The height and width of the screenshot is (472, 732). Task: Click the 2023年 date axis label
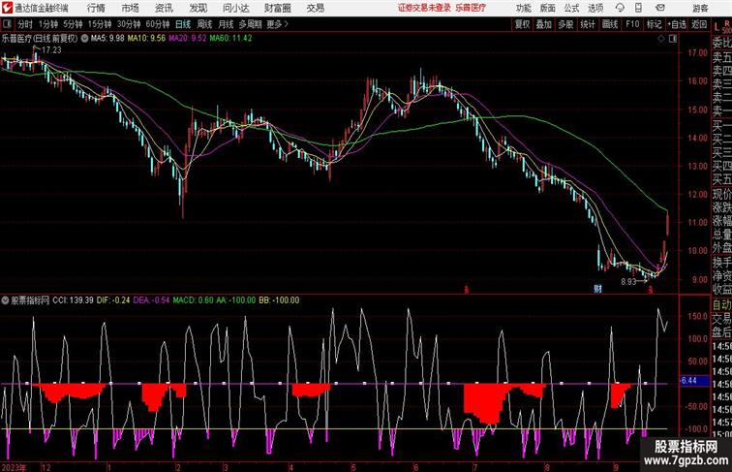tap(14, 467)
